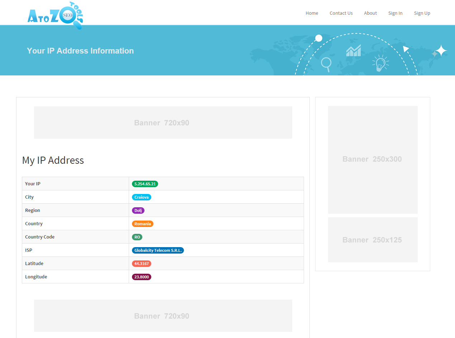Screen dimensions: 455x338
Task: Open the Home menu item
Action: pos(312,13)
